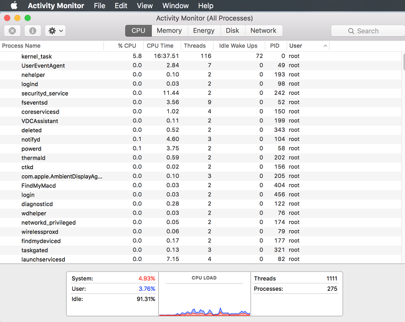Select the nehelper process row
This screenshot has width=405, height=322.
[x=201, y=75]
